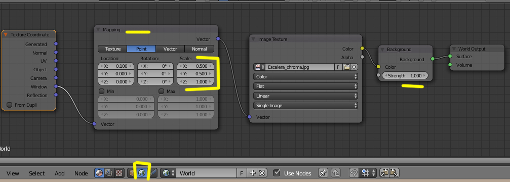This screenshot has height=182, width=510.
Task: Open Color color space dropdown
Action: coord(305,77)
